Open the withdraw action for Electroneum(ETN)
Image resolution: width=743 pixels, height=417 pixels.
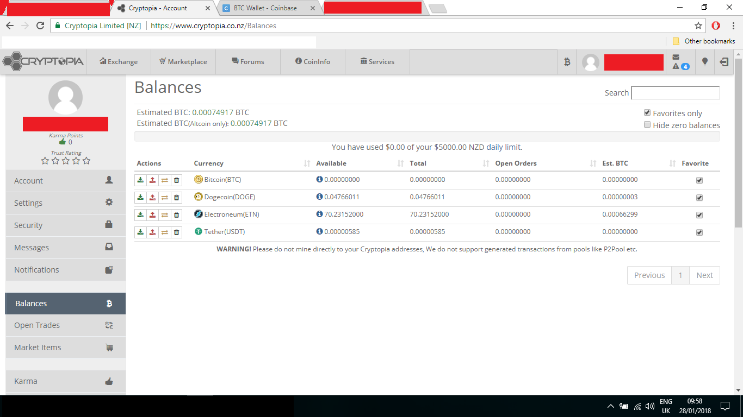point(152,214)
